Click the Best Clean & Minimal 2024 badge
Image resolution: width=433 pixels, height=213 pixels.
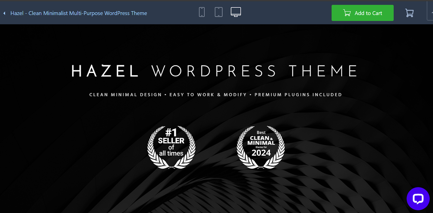click(x=261, y=147)
